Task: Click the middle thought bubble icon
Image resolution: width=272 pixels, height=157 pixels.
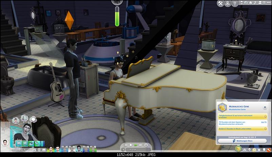Action: 24,118
